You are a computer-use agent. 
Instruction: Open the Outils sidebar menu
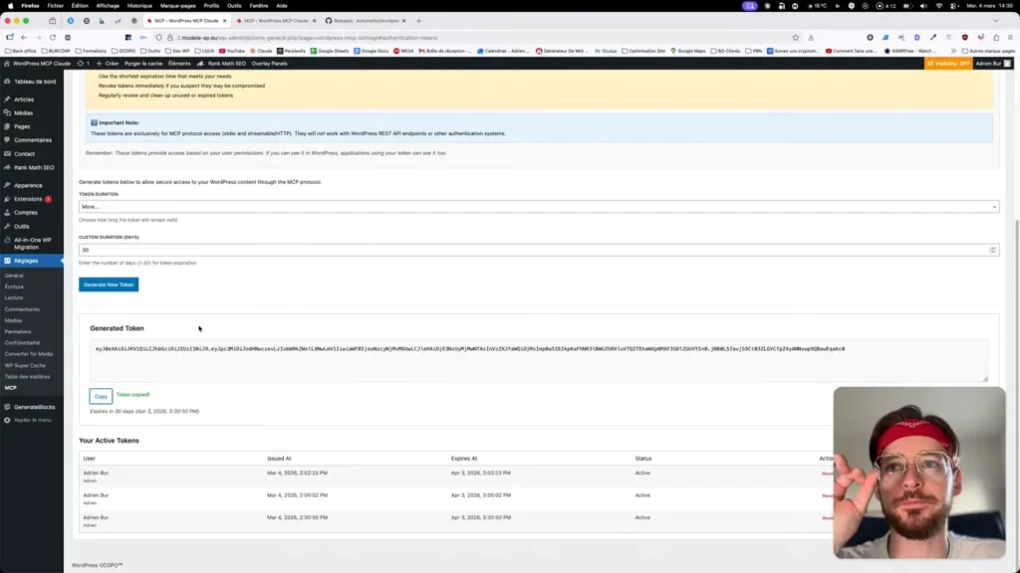[22, 226]
